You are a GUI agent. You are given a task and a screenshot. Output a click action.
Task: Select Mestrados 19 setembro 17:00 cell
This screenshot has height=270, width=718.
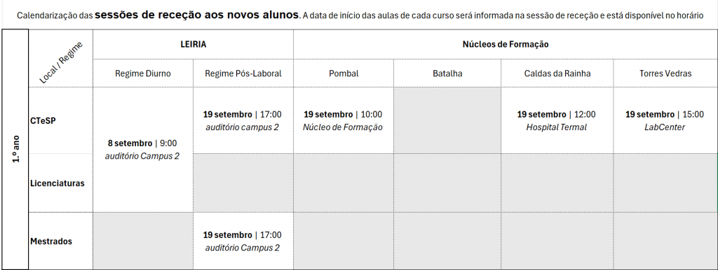coord(243,241)
